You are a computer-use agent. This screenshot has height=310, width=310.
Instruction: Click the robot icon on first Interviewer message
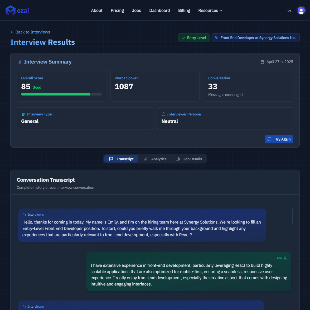pos(24,215)
